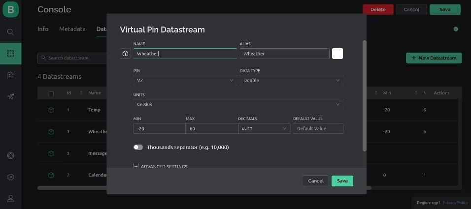Check the select-all checkbox in table header

point(51,93)
